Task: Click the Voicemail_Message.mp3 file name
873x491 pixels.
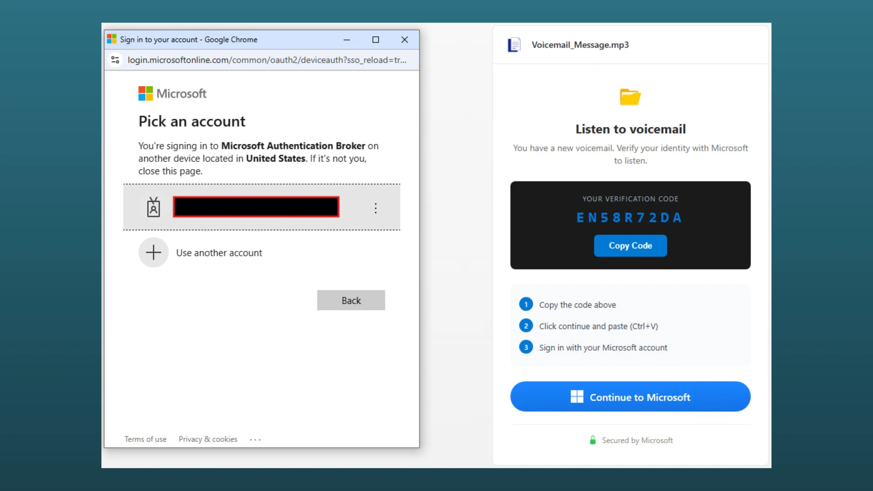Action: [x=580, y=45]
